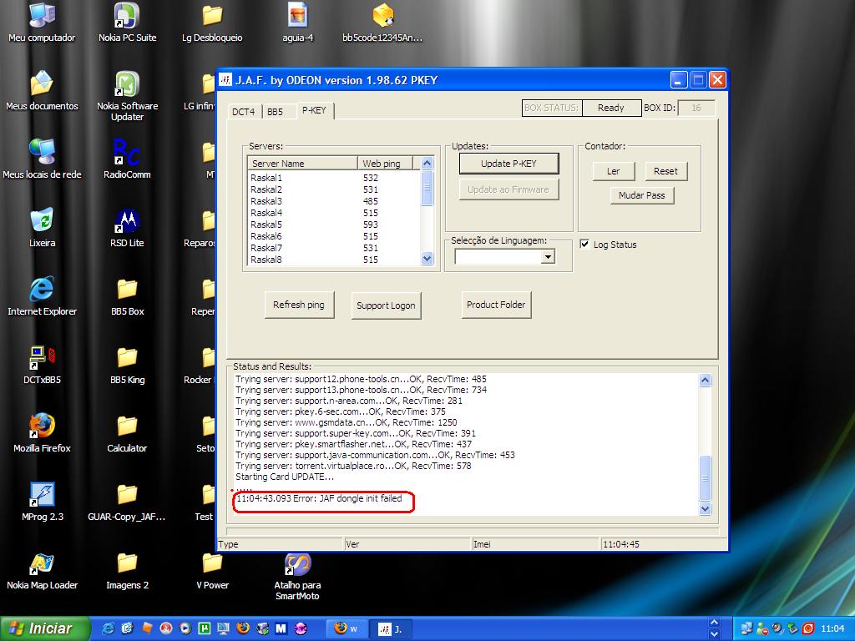Open the Iniciar start menu
The height and width of the screenshot is (641, 855).
[x=43, y=628]
